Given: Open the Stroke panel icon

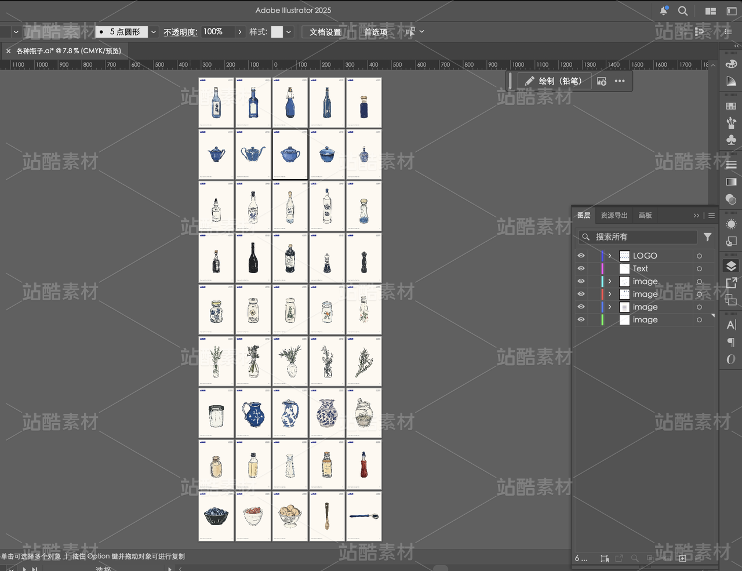Looking at the screenshot, I should (731, 165).
